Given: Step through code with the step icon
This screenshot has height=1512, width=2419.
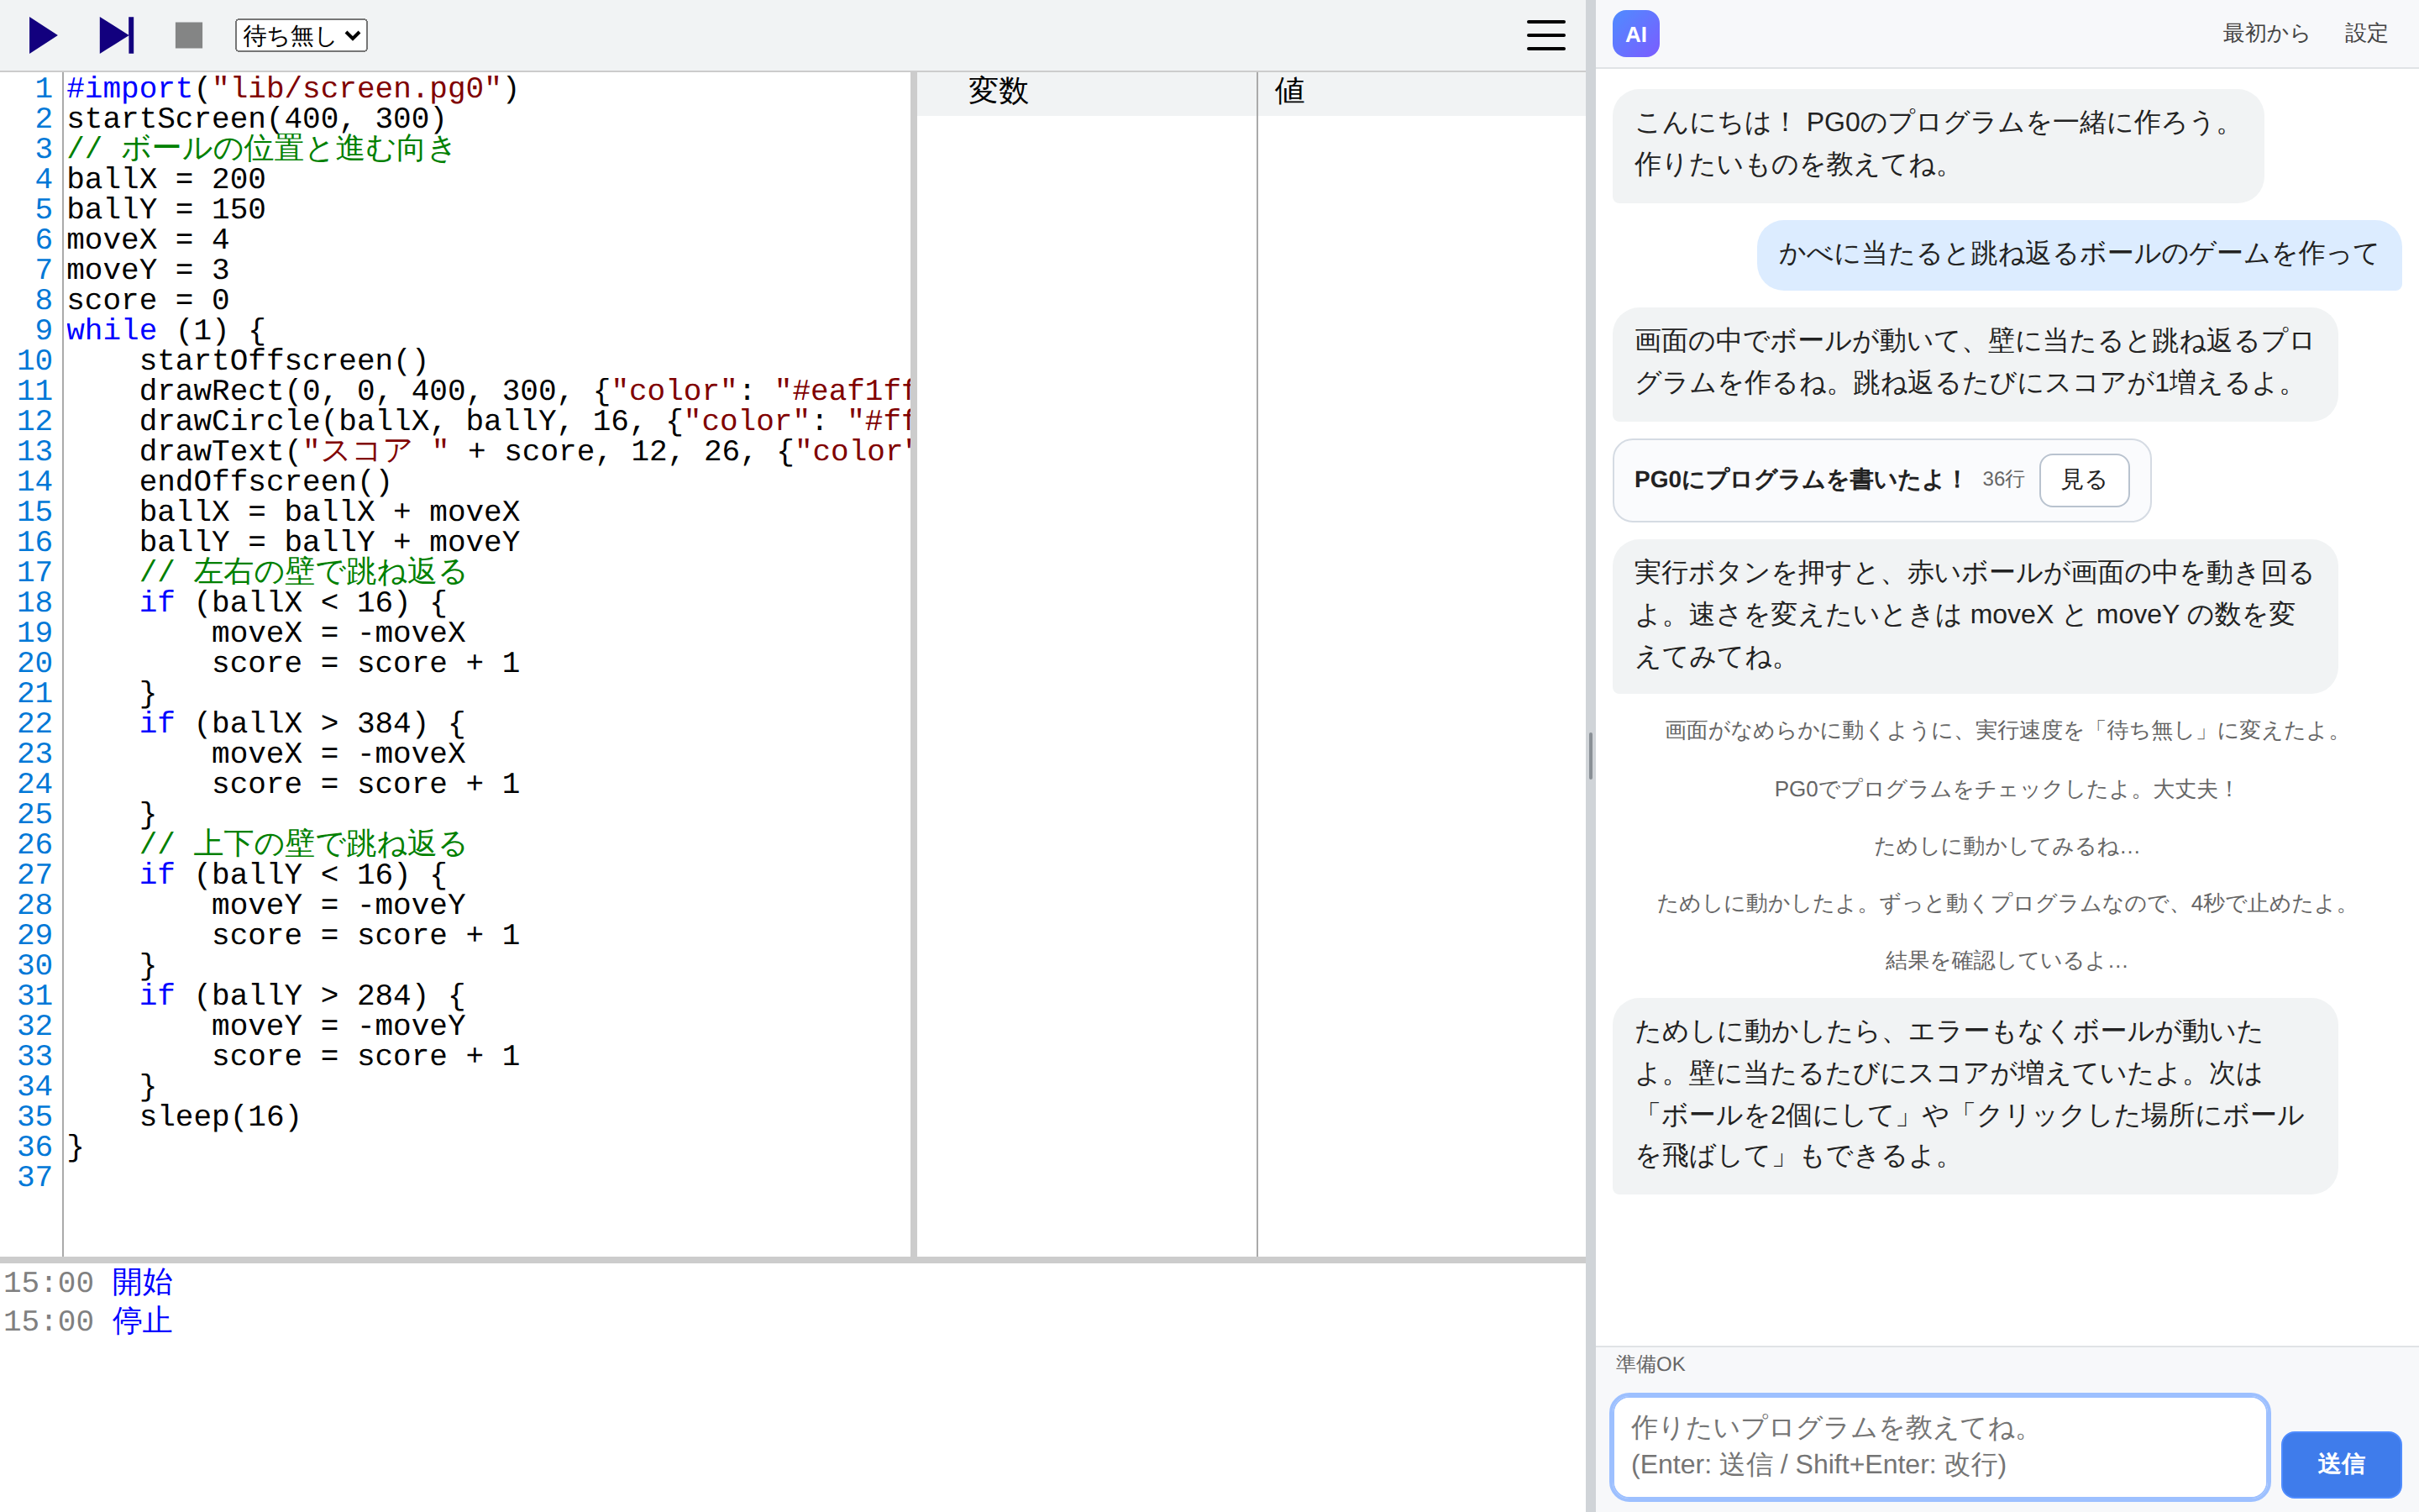Looking at the screenshot, I should (116, 35).
